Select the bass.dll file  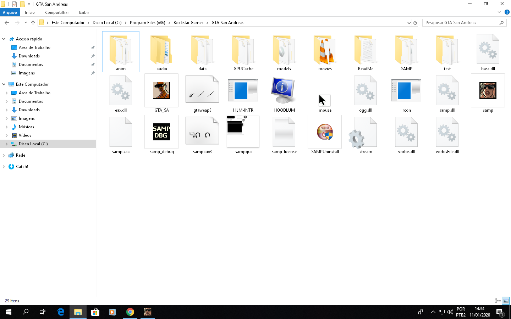point(488,52)
